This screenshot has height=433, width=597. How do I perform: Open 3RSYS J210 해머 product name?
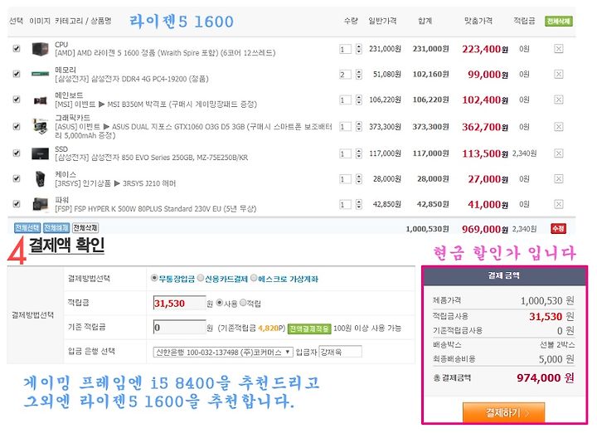pyautogui.click(x=116, y=183)
